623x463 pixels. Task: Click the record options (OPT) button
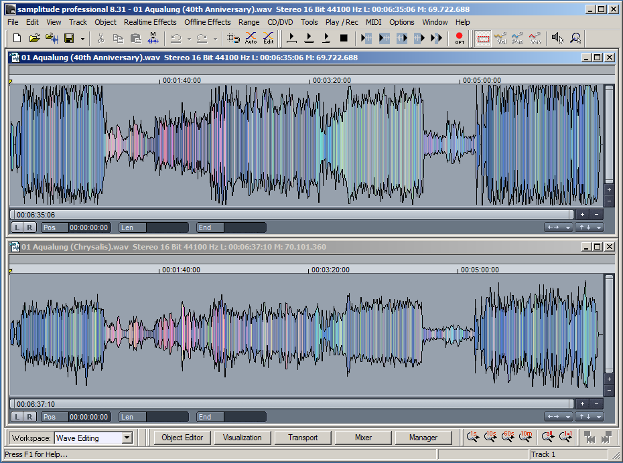[x=459, y=38]
